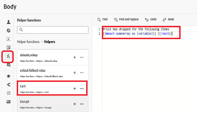Image resolution: width=199 pixels, height=113 pixels.
Task: Click line number 2 in editor gutter
Action: click(99, 34)
